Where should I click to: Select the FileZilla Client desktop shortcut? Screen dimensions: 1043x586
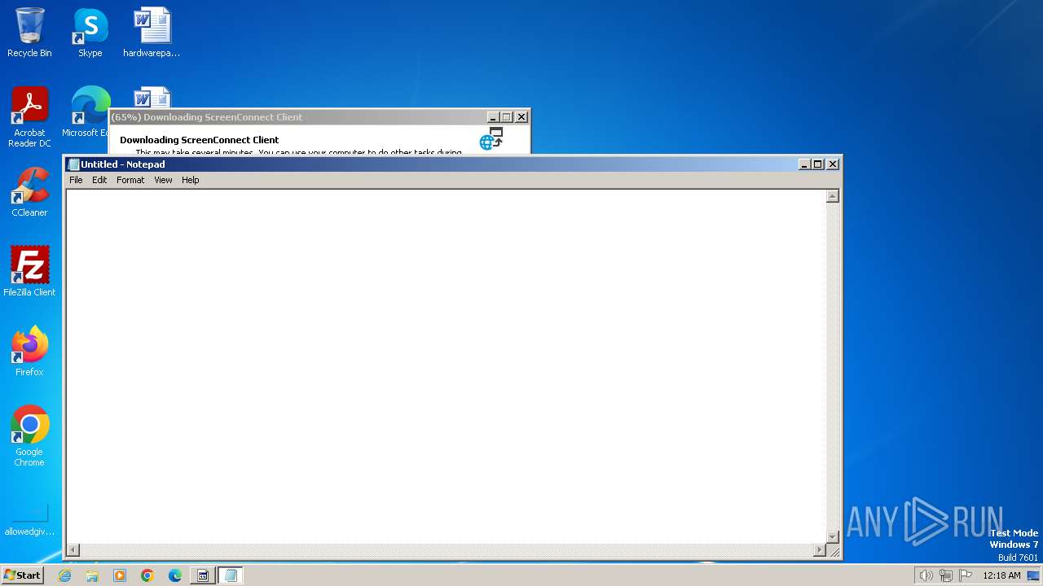(x=29, y=271)
